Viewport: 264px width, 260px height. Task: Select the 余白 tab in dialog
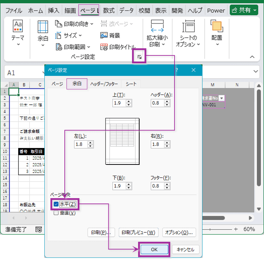coord(77,84)
